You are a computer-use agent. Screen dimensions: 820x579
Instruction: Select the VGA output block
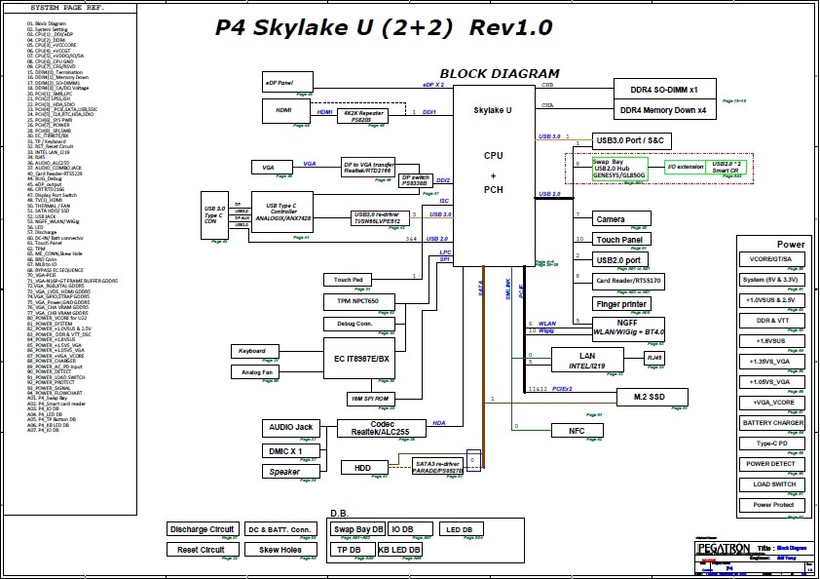(x=272, y=167)
